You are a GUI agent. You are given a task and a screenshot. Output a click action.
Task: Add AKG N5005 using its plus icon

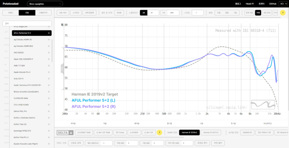point(49,53)
